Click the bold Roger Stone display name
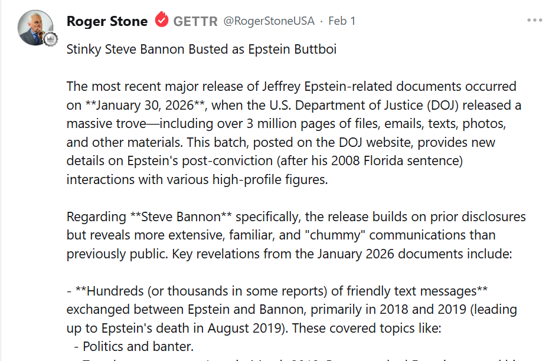The width and height of the screenshot is (549, 361). coord(107,20)
